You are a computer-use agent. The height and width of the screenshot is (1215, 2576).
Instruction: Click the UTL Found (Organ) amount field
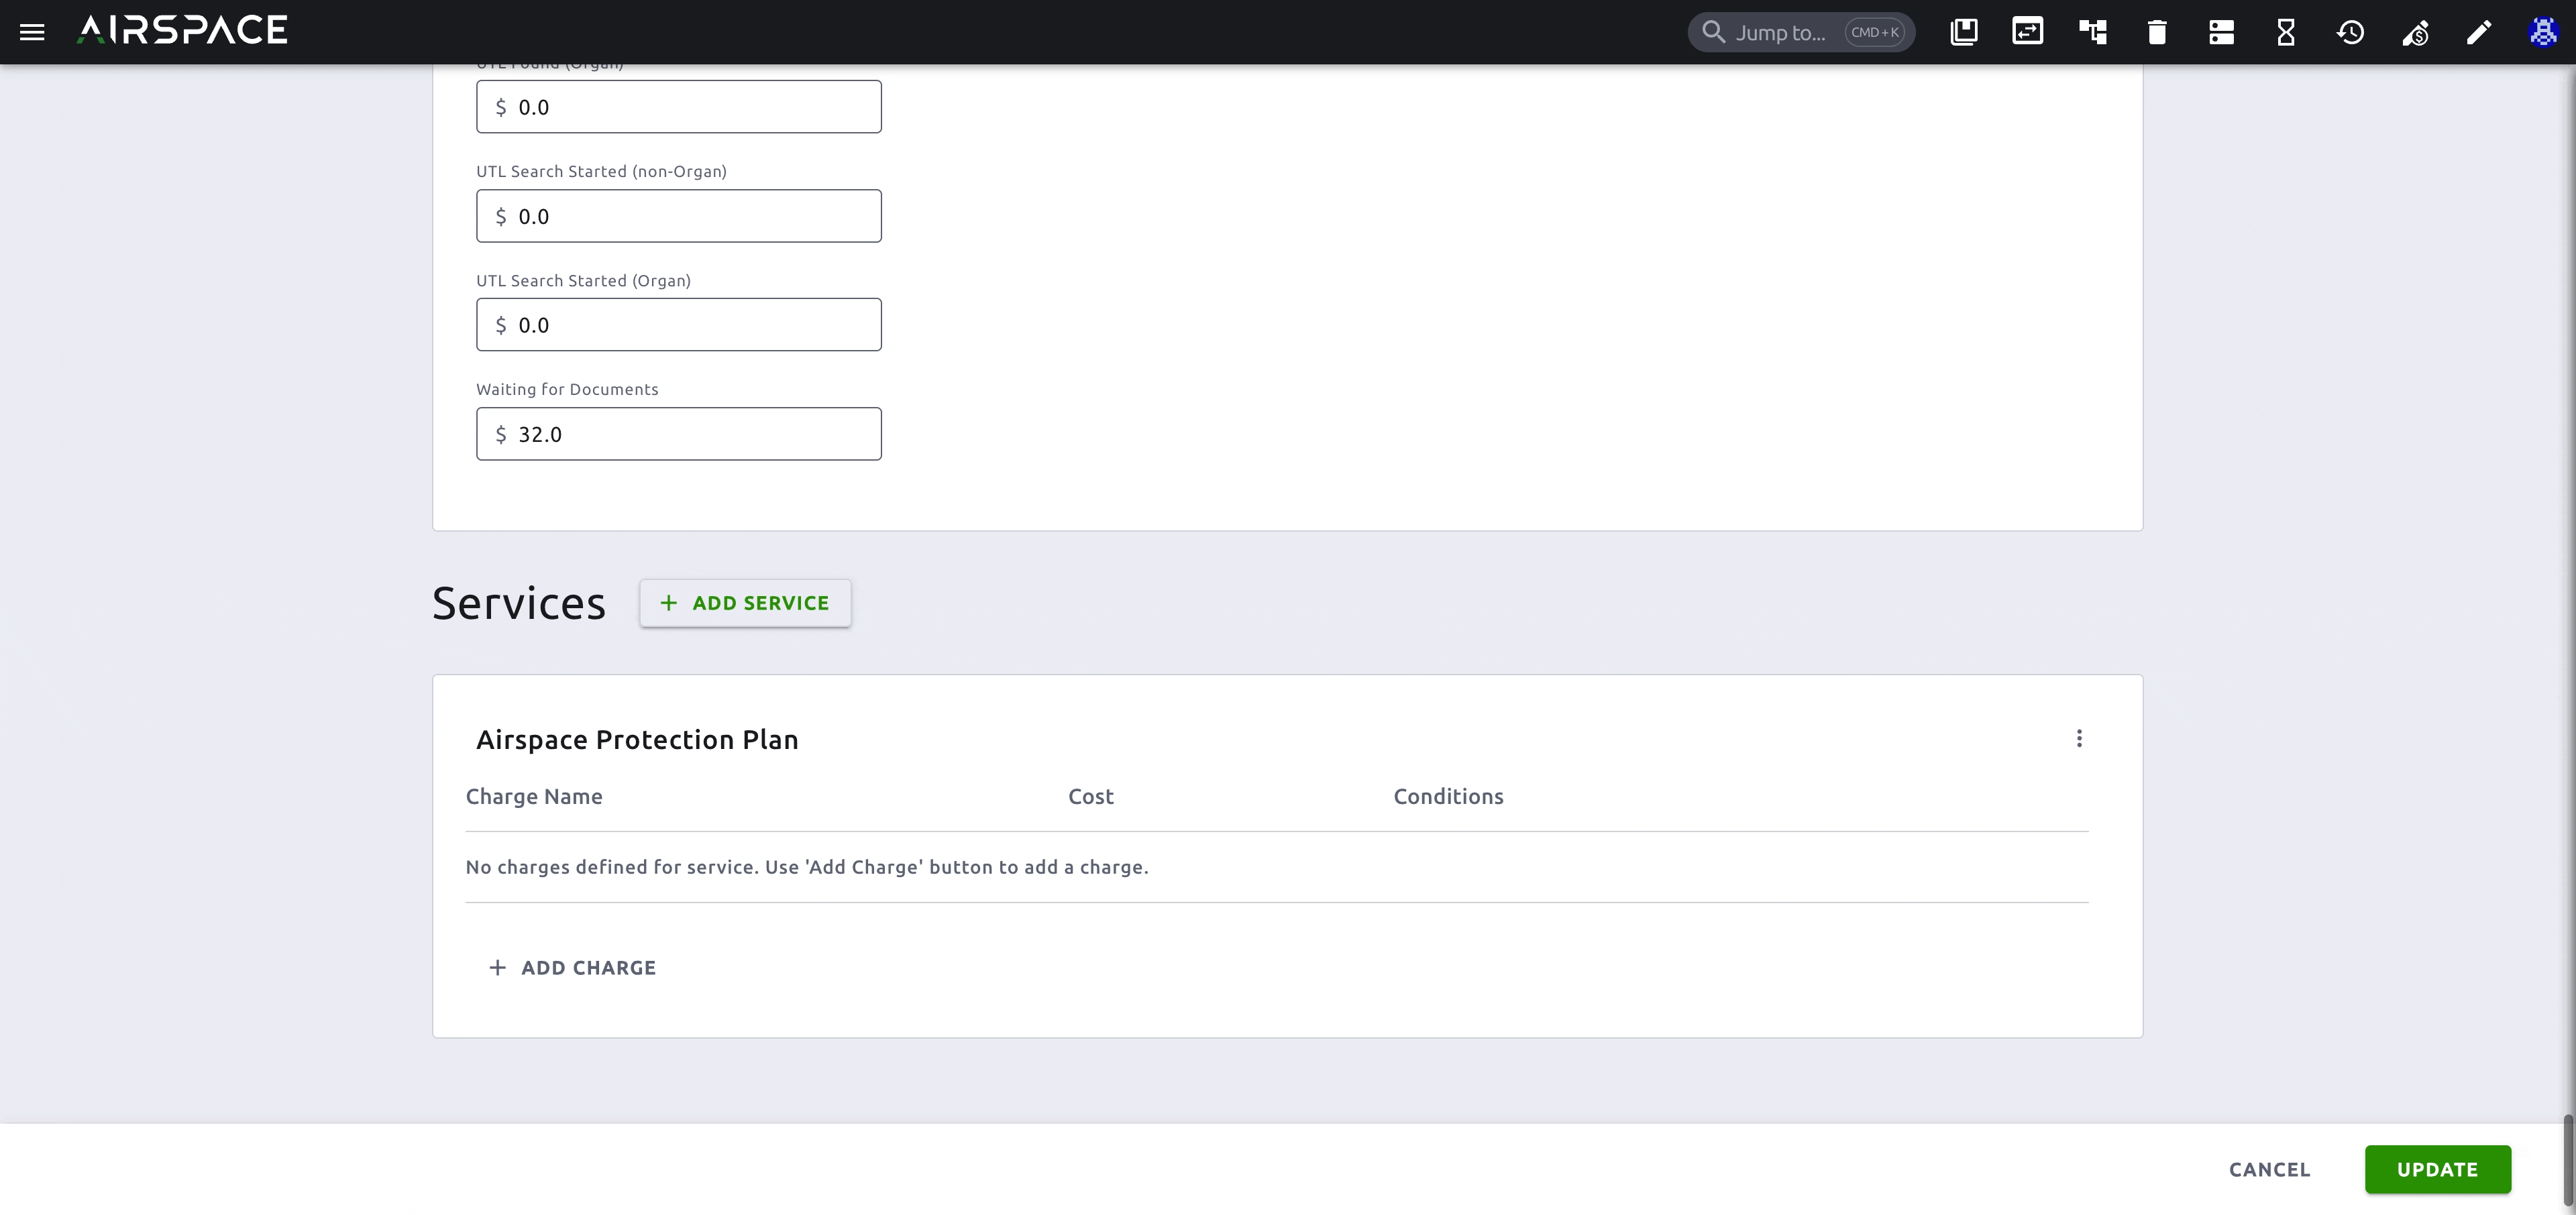pos(679,106)
